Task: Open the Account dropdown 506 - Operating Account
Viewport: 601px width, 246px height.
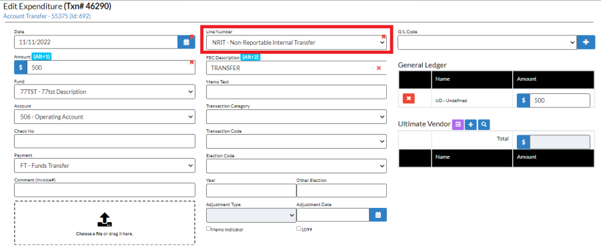Action: tap(105, 117)
